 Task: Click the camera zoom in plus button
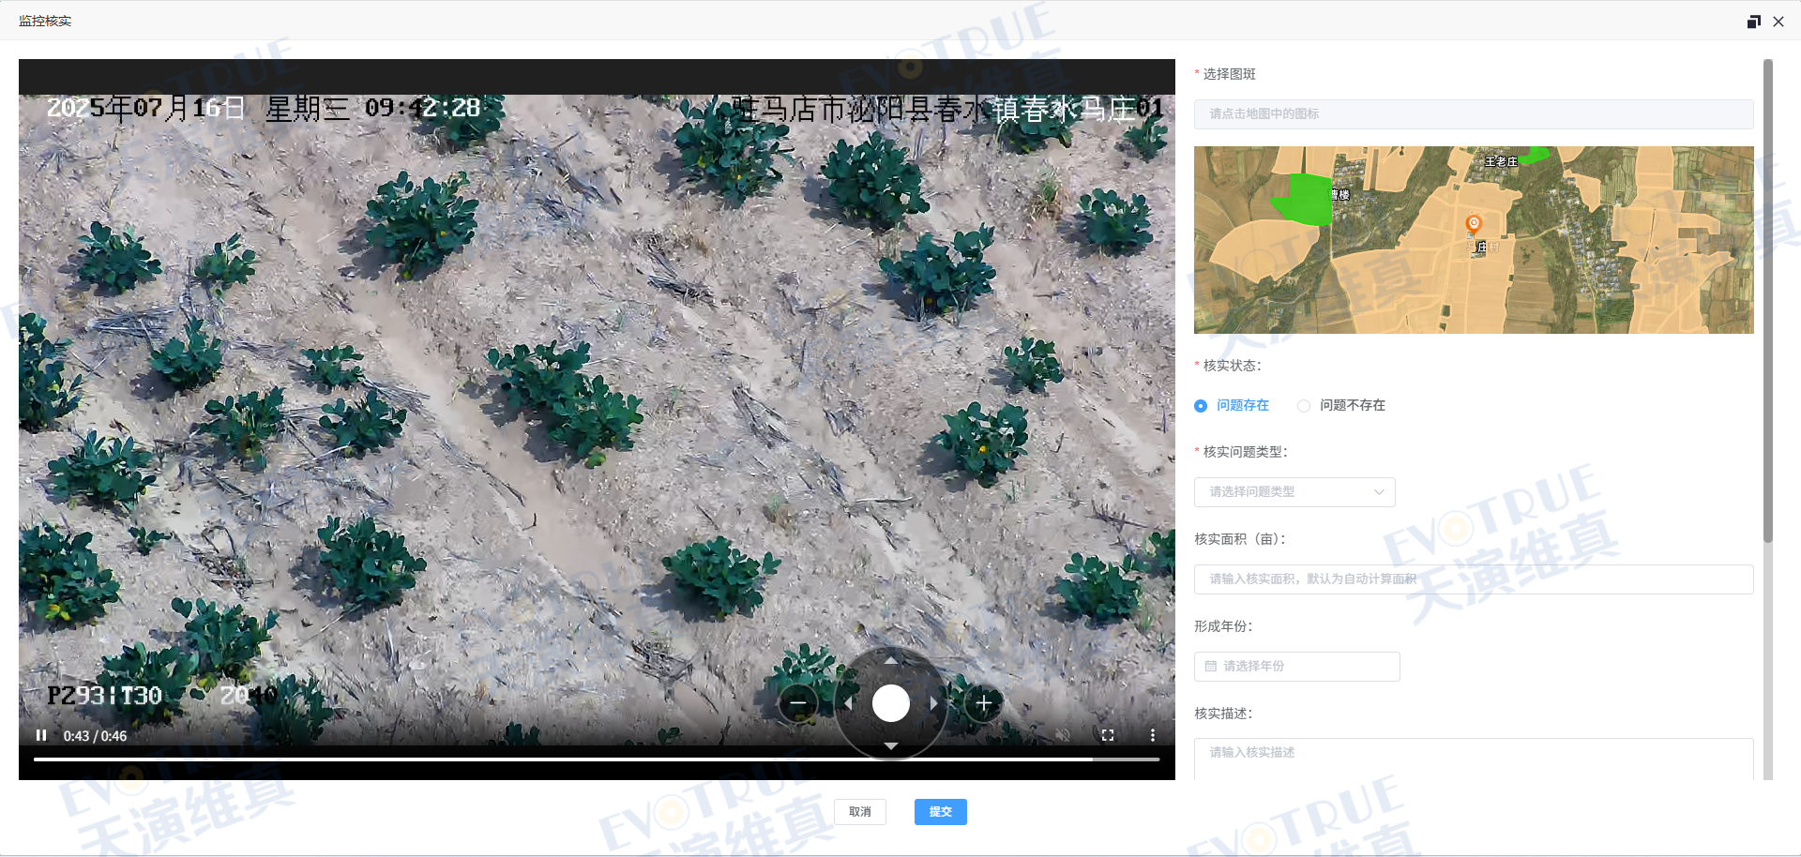(983, 703)
